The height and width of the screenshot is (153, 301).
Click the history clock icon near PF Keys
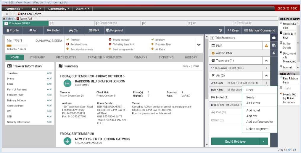(x=220, y=30)
